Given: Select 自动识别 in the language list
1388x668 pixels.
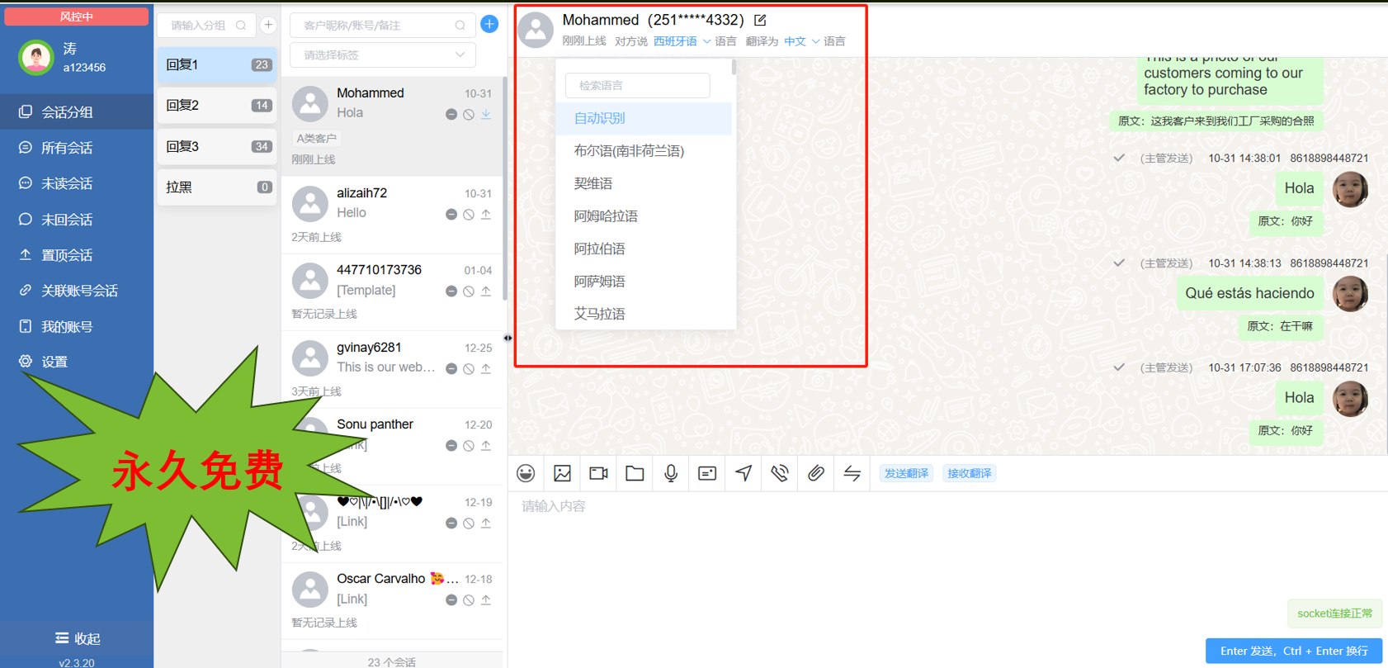Looking at the screenshot, I should click(x=644, y=118).
